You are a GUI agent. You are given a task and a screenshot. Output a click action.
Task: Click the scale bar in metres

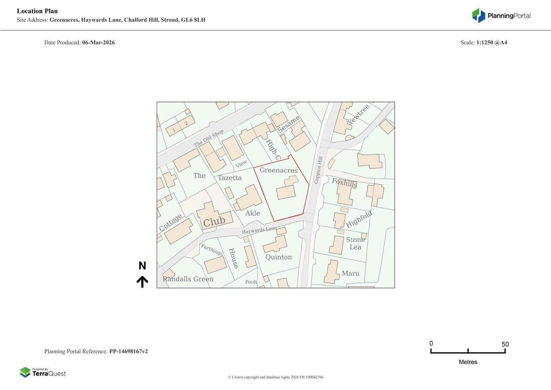468,351
